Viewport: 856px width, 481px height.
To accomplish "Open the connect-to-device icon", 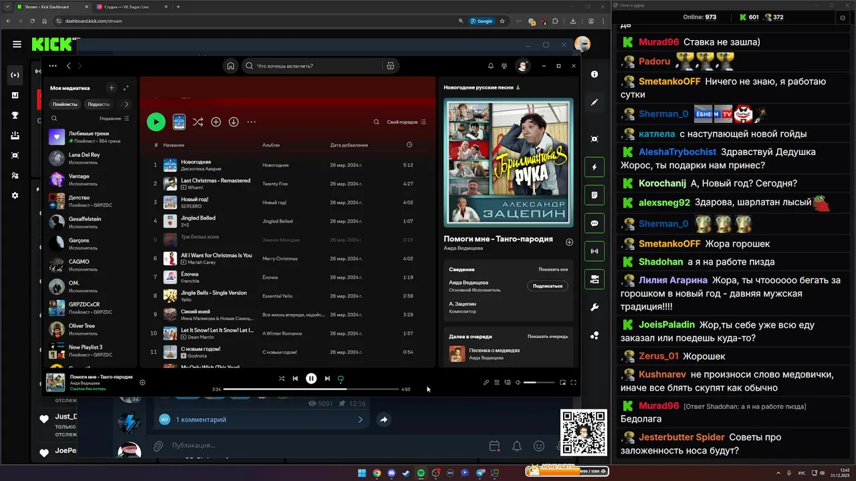I will pyautogui.click(x=508, y=382).
